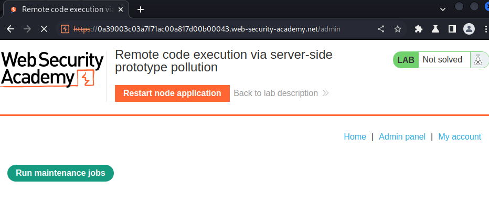
Task: Stop page loading with the X button
Action: pos(44,29)
